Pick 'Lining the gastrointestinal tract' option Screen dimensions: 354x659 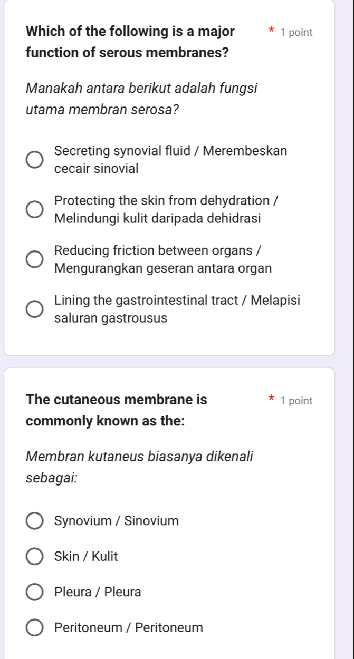[35, 309]
